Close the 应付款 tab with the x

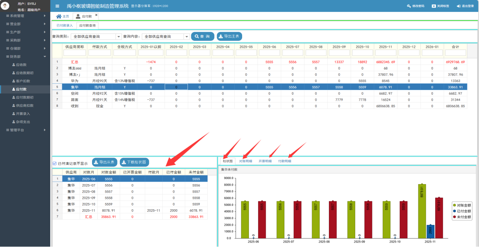coord(96,15)
